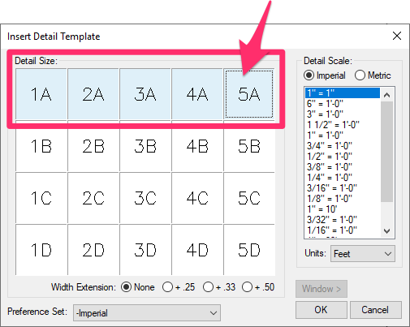Screen dimensions: 410x327
Task: Select scale 3" = 1'-0"
Action: pyautogui.click(x=343, y=114)
